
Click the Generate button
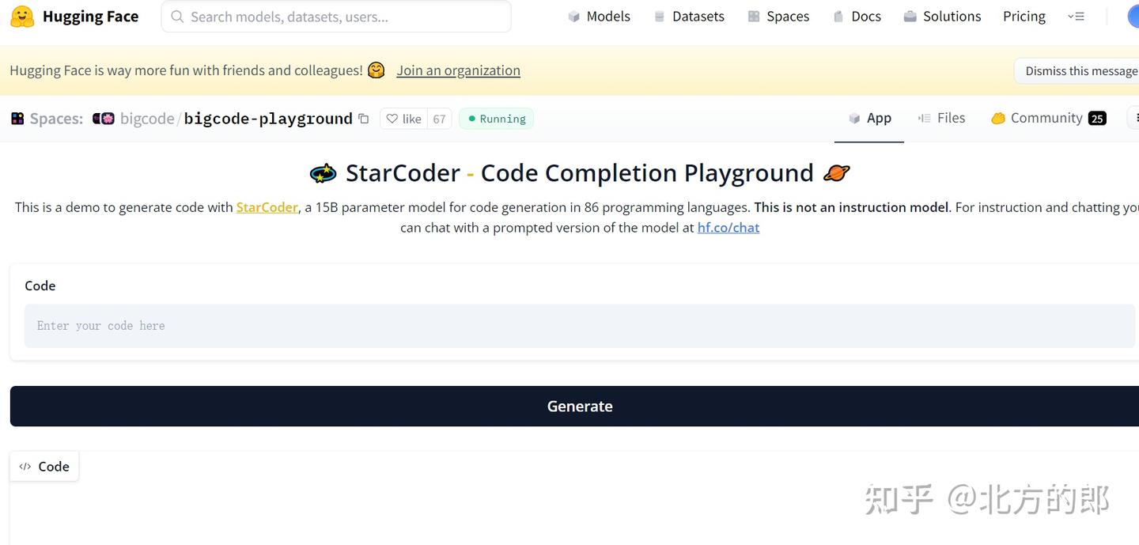point(580,406)
